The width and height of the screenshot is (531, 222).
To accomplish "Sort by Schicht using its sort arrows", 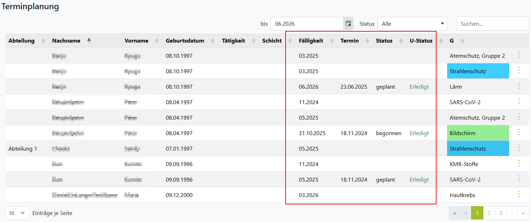I will point(290,41).
